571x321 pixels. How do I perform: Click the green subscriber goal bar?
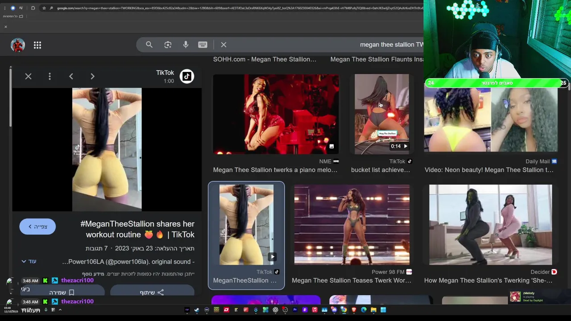(x=497, y=83)
